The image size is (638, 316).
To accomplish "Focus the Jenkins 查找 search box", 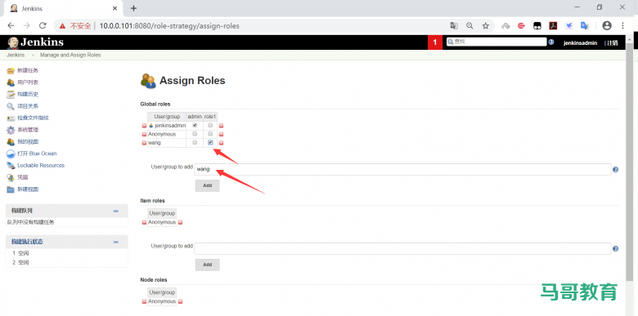I will click(496, 42).
